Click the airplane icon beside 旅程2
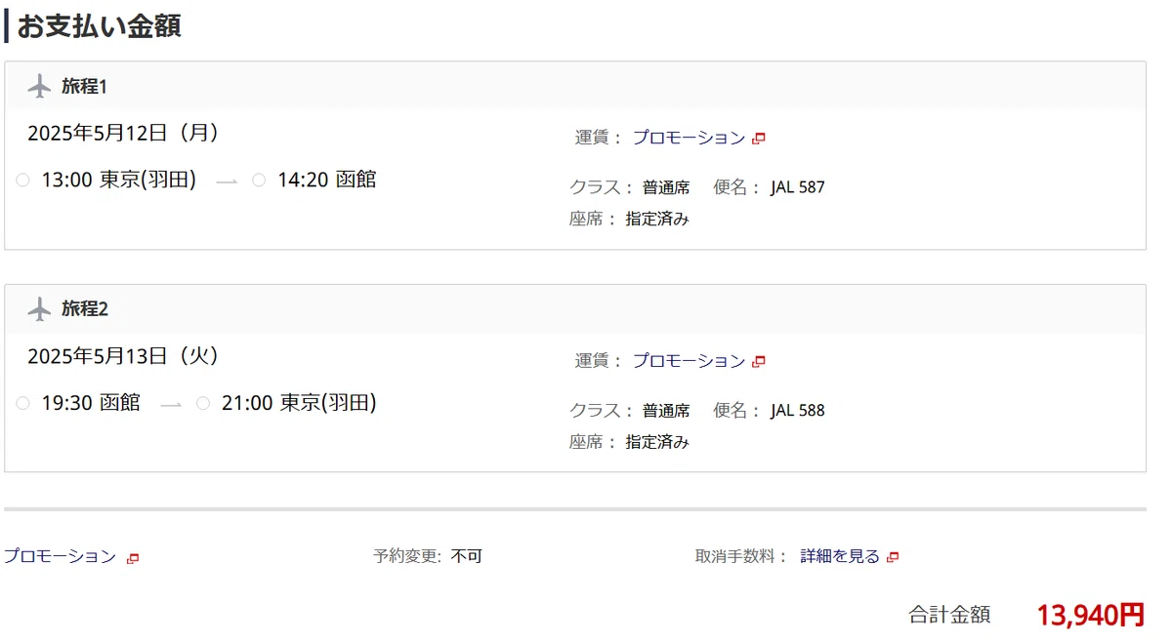Viewport: 1172px width, 644px height. (39, 309)
